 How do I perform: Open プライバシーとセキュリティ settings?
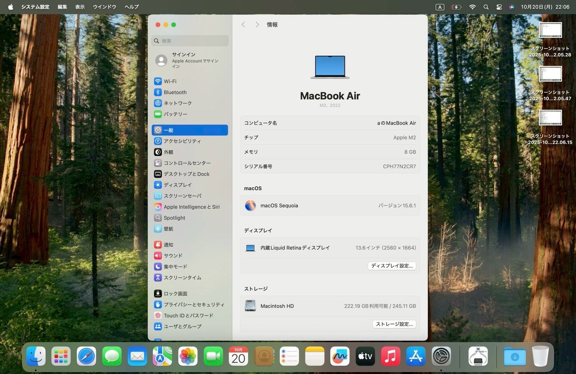(x=193, y=304)
